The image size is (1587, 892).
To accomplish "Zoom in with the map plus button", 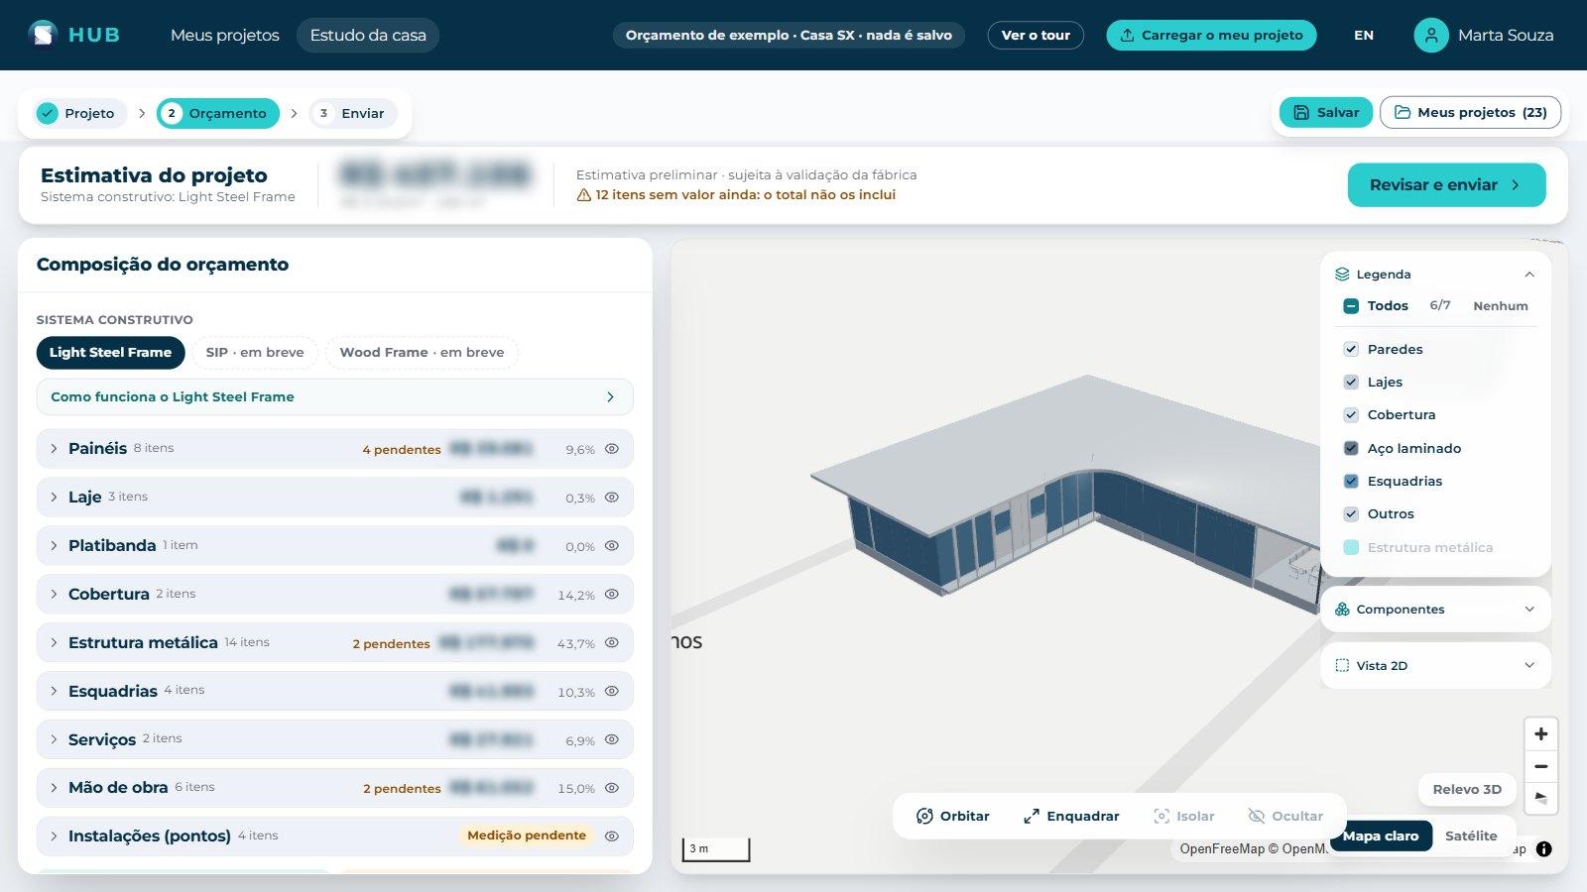I will 1540,734.
